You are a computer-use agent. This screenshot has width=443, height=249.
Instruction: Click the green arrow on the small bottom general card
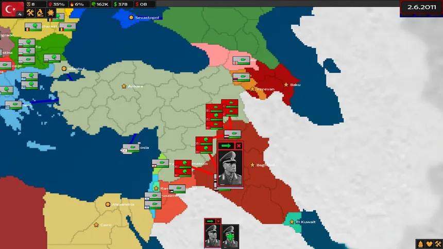coord(210,221)
